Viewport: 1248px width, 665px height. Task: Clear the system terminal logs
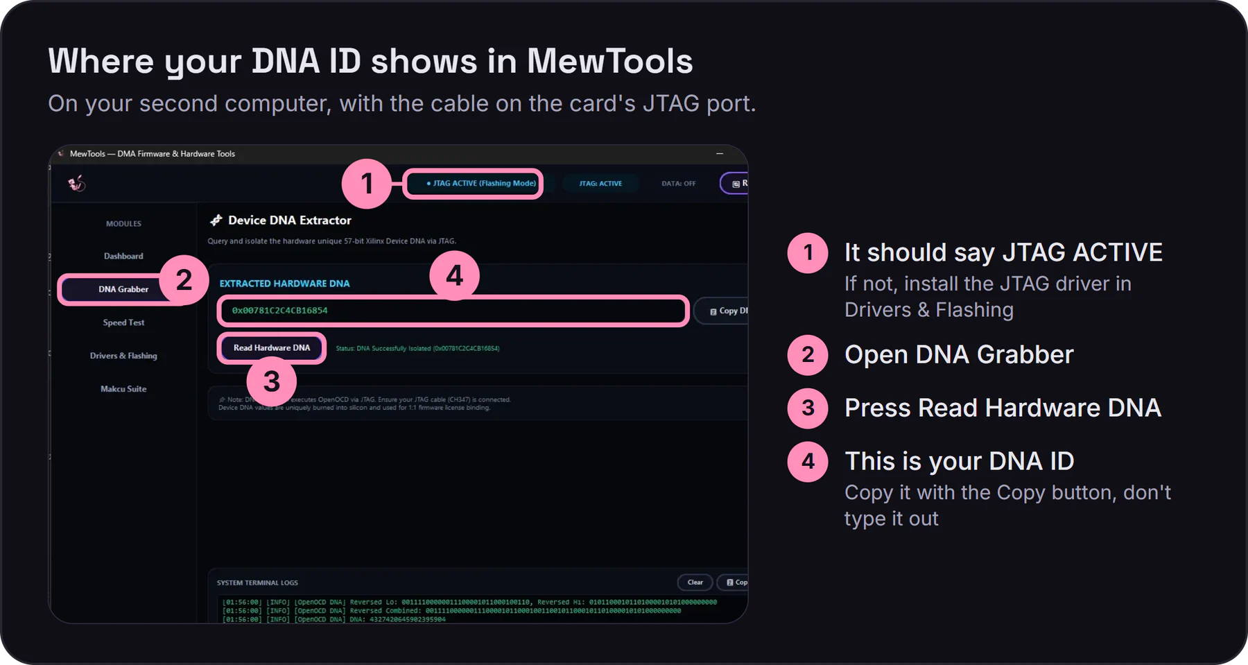(695, 582)
